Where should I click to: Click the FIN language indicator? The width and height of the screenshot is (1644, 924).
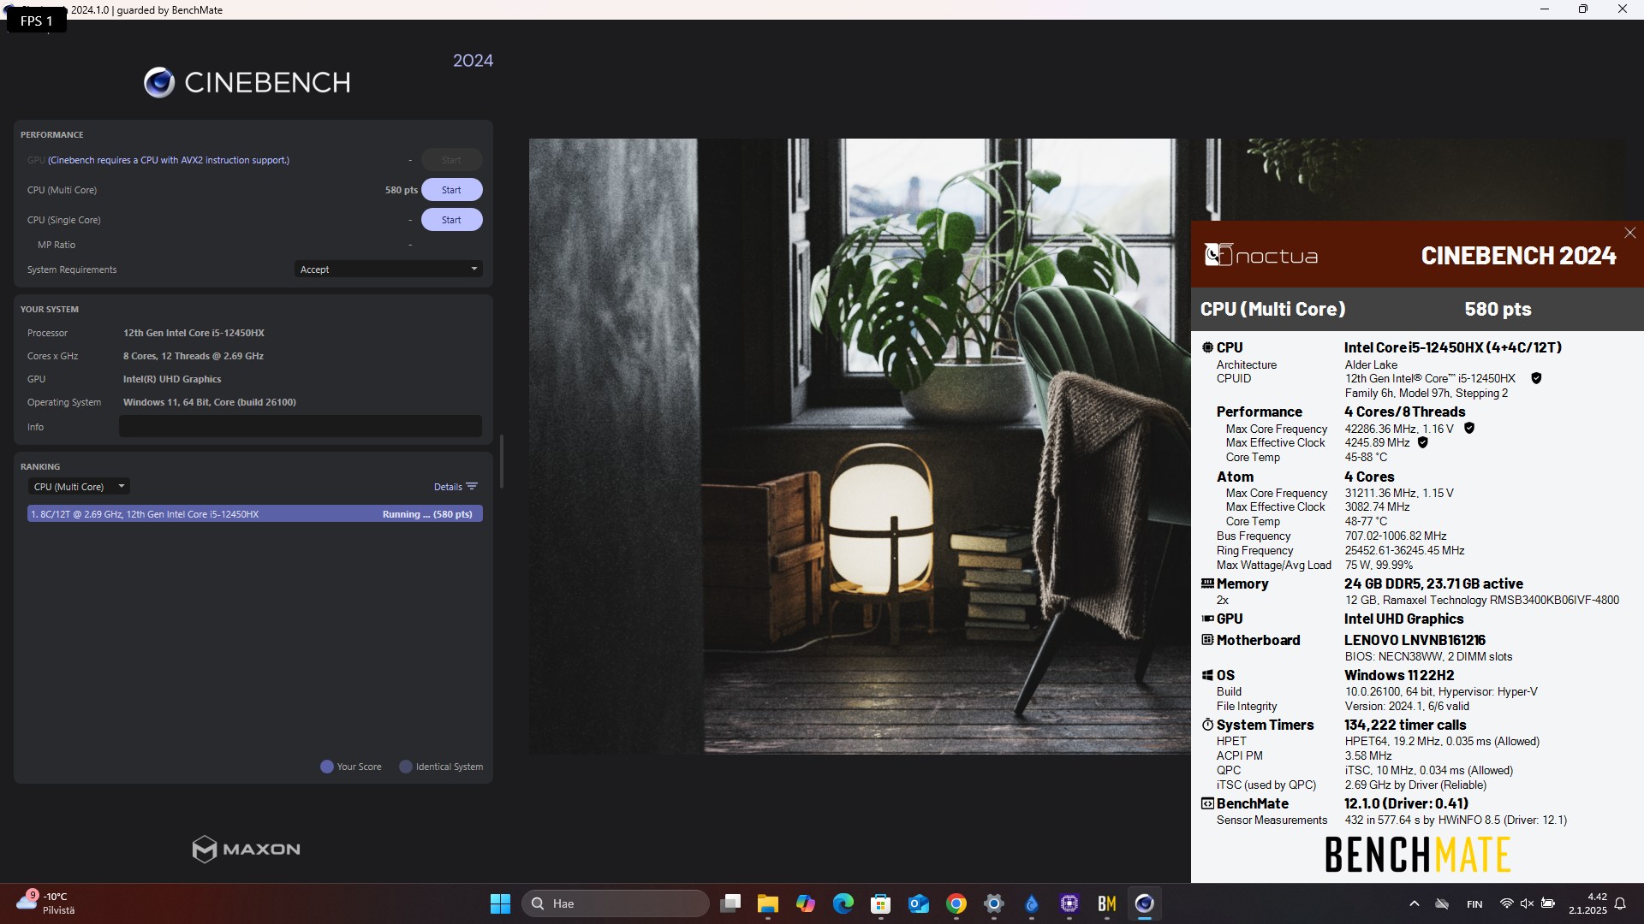pos(1474,903)
